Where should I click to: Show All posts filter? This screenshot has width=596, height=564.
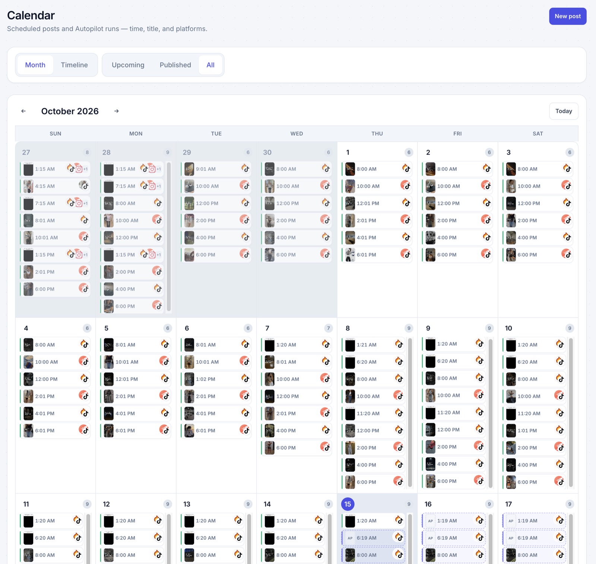point(210,65)
